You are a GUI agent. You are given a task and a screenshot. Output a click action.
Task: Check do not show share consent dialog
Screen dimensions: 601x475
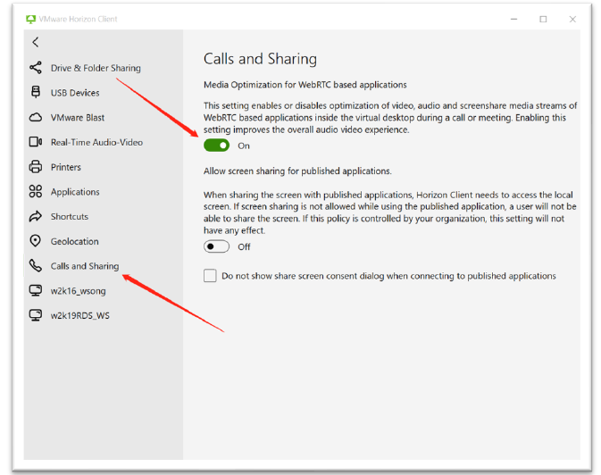(x=210, y=276)
